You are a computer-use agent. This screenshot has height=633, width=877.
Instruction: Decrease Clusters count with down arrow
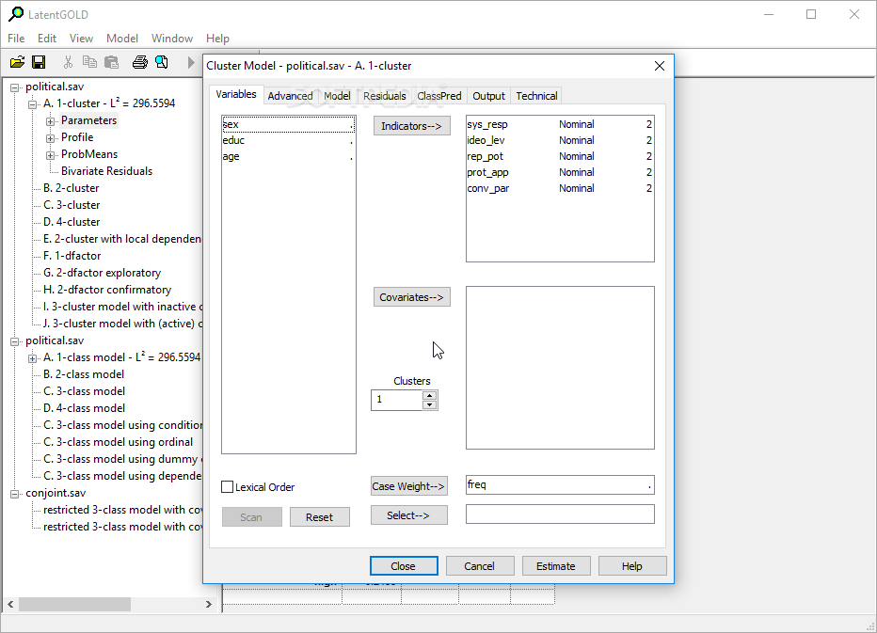pos(429,404)
